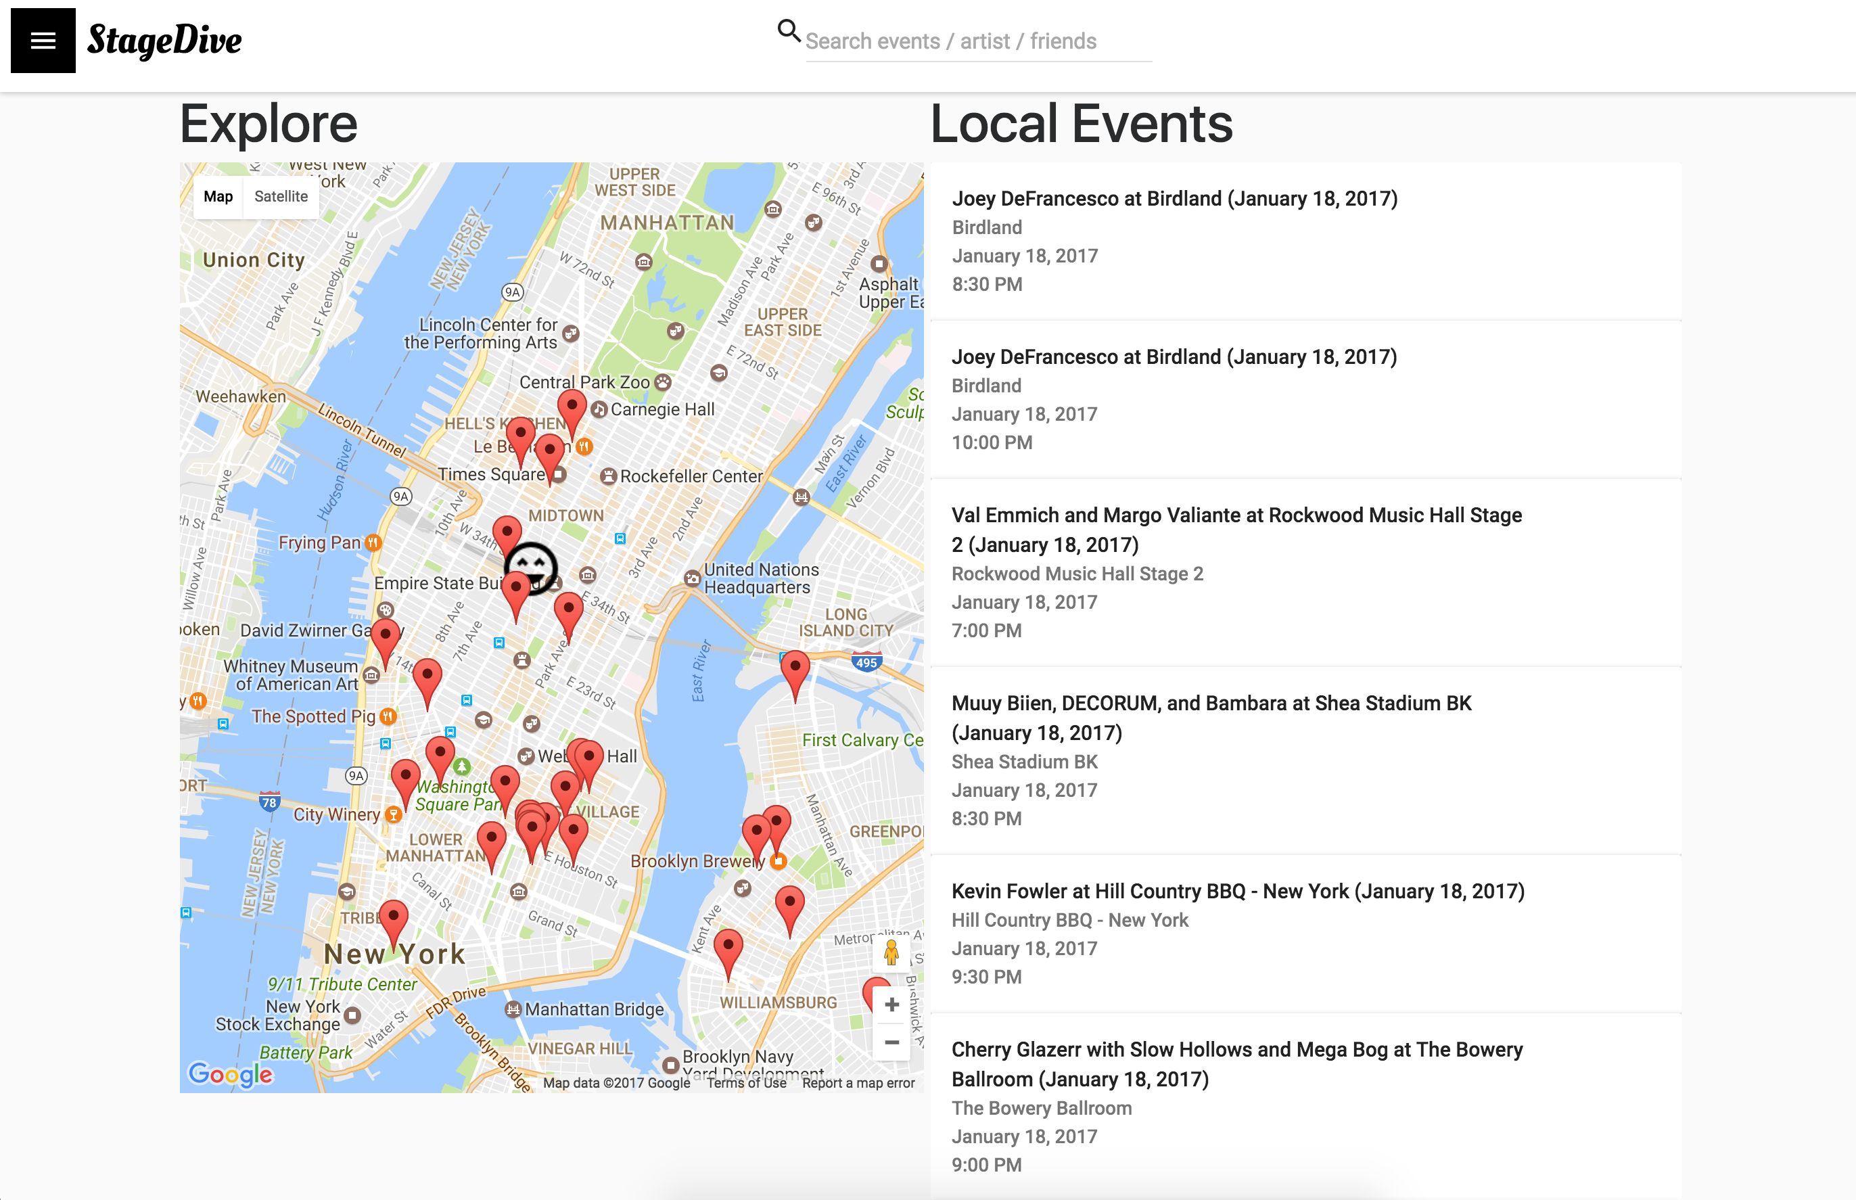Switch to Satellite map view
Image resolution: width=1856 pixels, height=1200 pixels.
coord(281,196)
